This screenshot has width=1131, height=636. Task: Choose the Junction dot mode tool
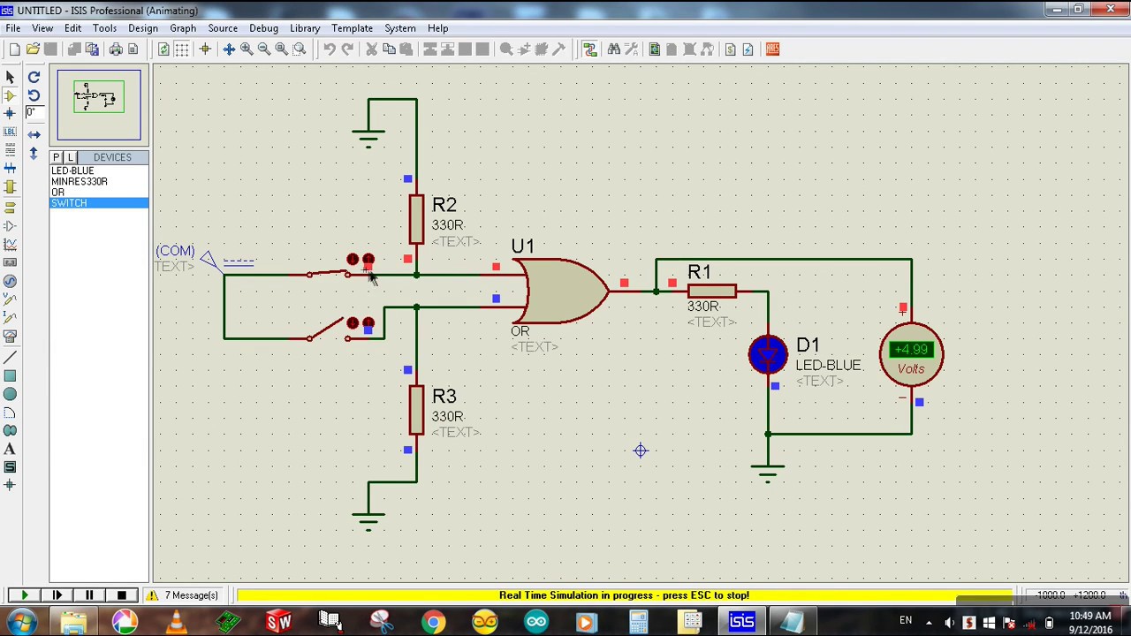pyautogui.click(x=11, y=112)
